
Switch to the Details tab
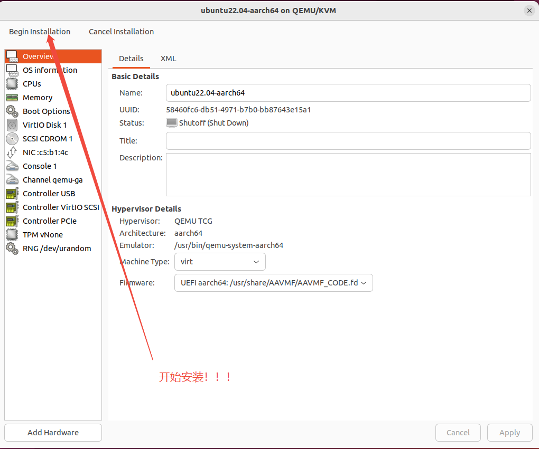131,59
